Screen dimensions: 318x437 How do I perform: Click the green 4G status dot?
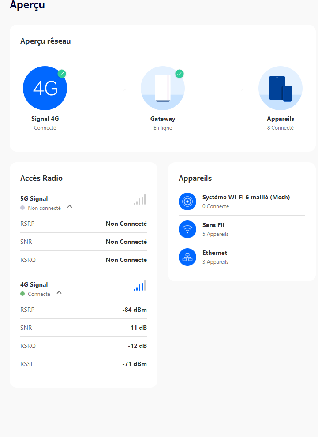tap(22, 294)
